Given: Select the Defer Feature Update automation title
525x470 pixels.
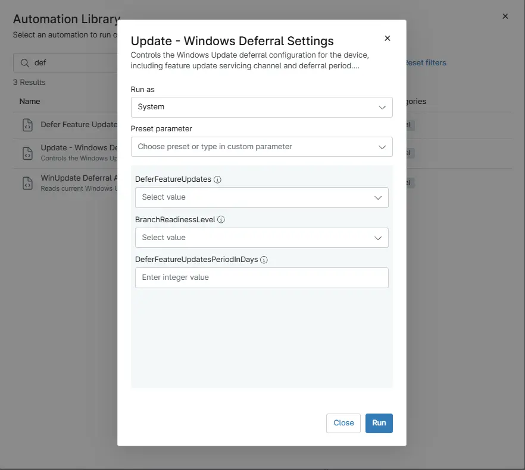Looking at the screenshot, I should [x=79, y=125].
